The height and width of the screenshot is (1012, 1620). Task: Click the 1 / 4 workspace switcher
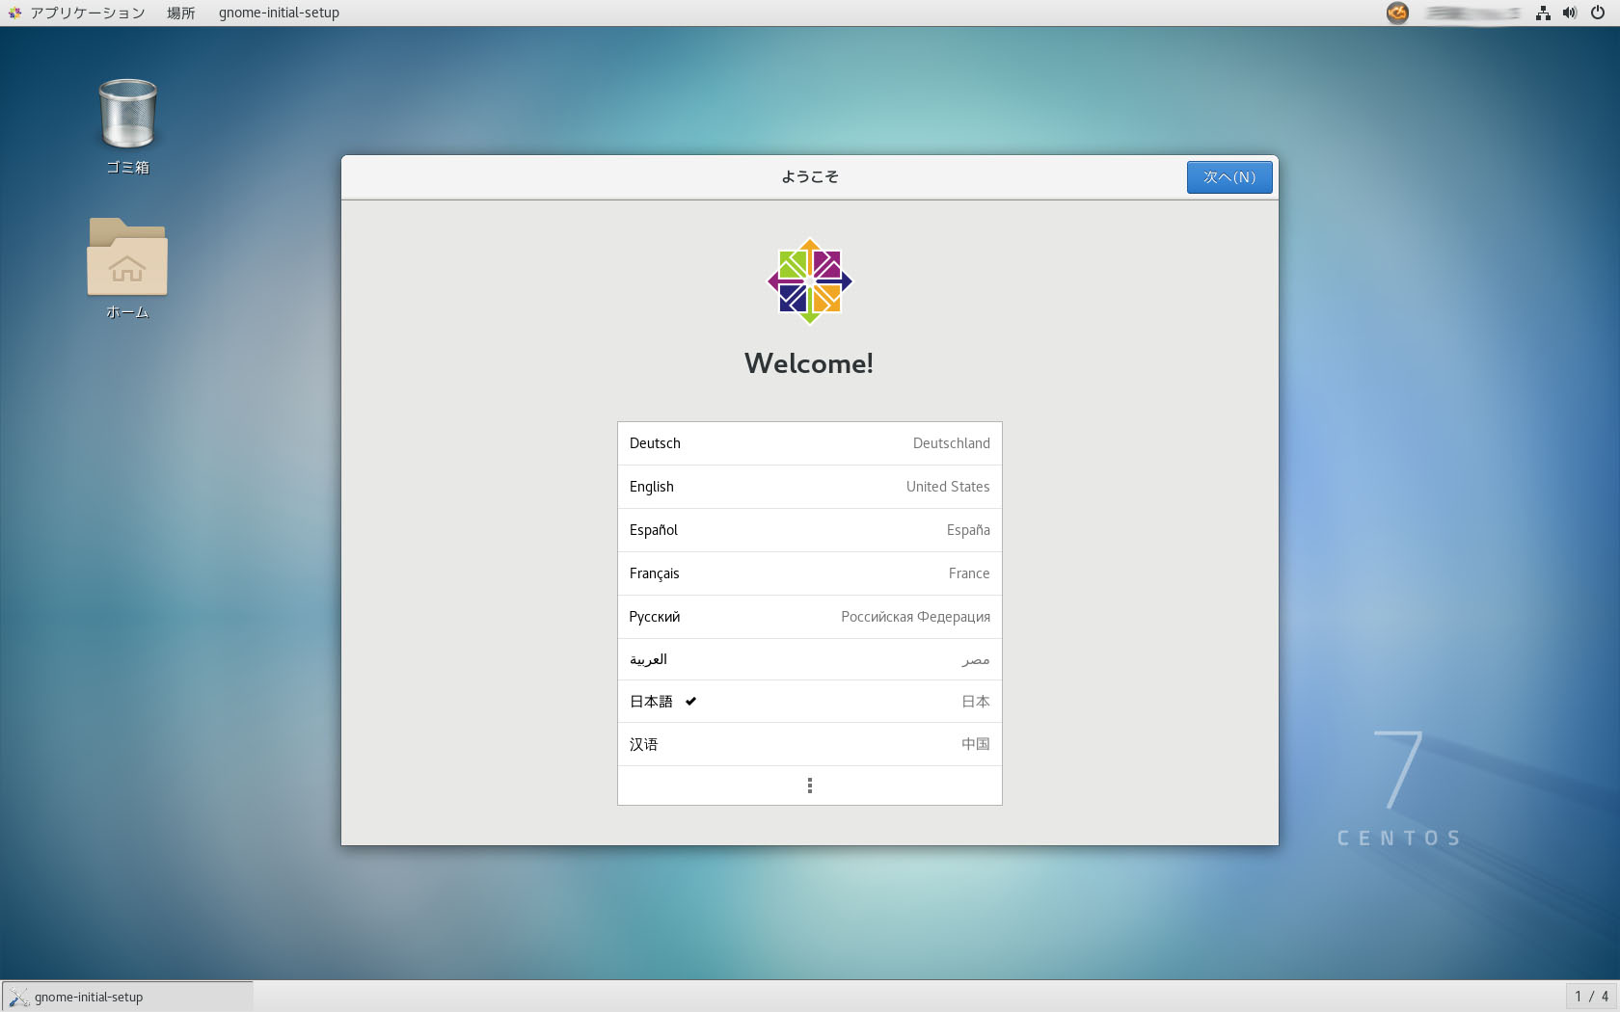click(1592, 997)
